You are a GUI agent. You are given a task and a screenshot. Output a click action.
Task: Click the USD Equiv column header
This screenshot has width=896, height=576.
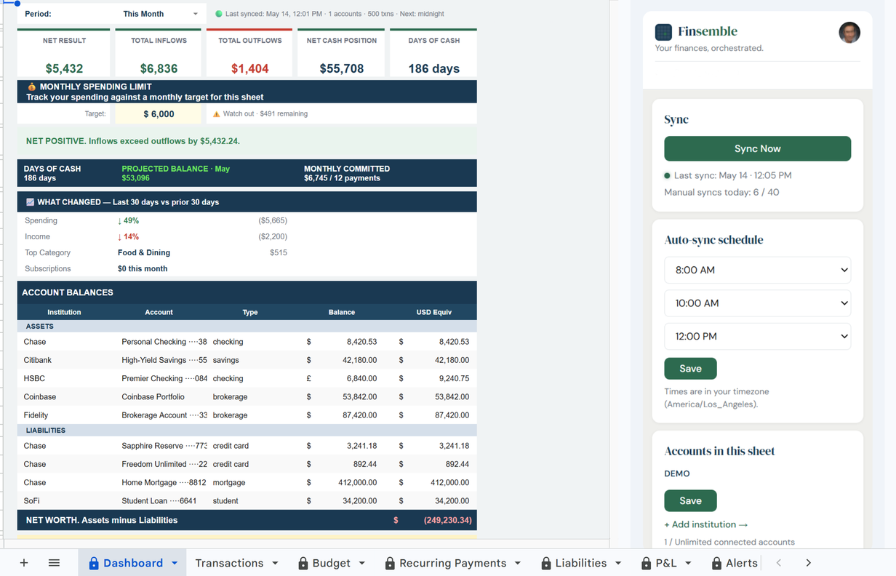[434, 312]
